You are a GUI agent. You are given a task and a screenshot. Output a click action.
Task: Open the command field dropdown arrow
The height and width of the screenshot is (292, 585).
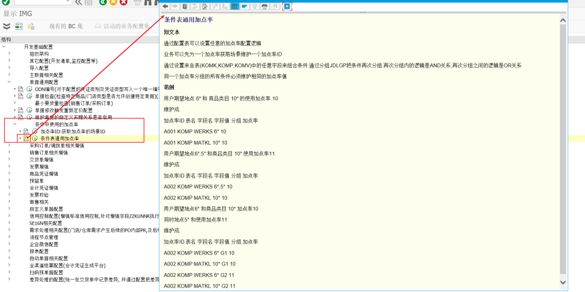69,2
